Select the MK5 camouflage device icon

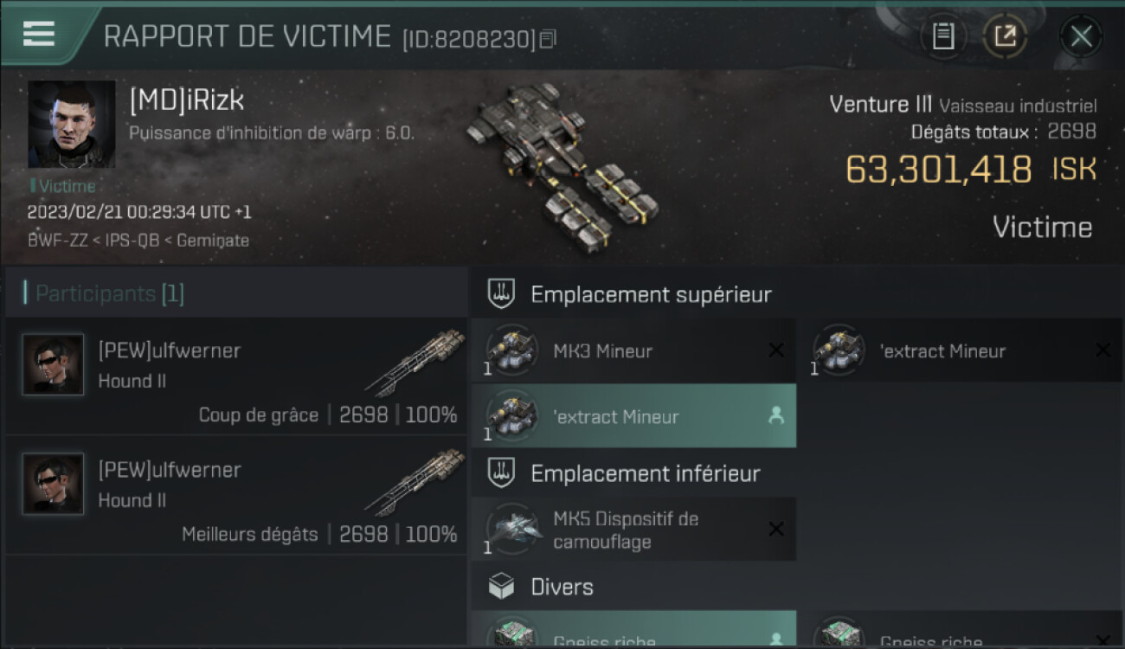click(511, 529)
